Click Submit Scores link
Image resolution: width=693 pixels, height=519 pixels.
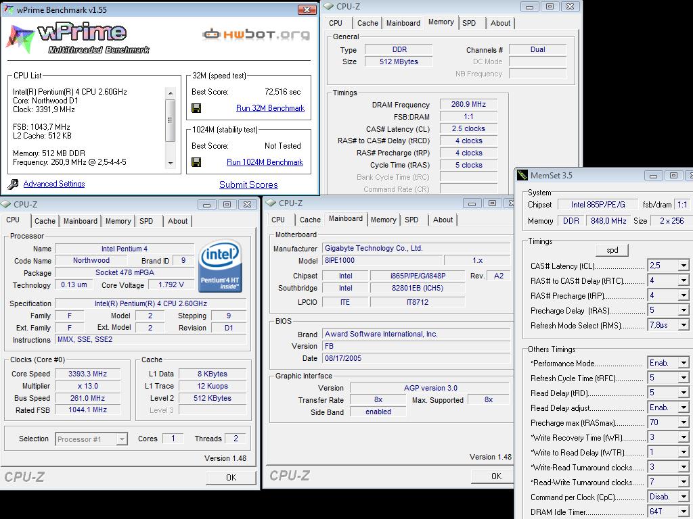[x=248, y=184]
